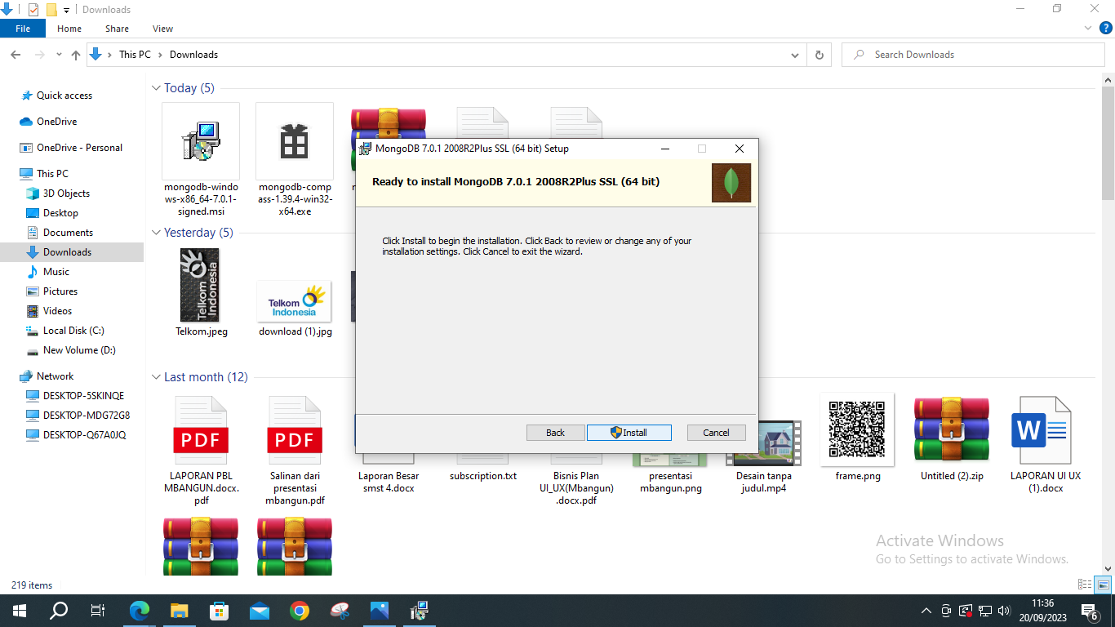This screenshot has width=1115, height=627.
Task: Switch to the Share ribbon tab
Action: 117,29
